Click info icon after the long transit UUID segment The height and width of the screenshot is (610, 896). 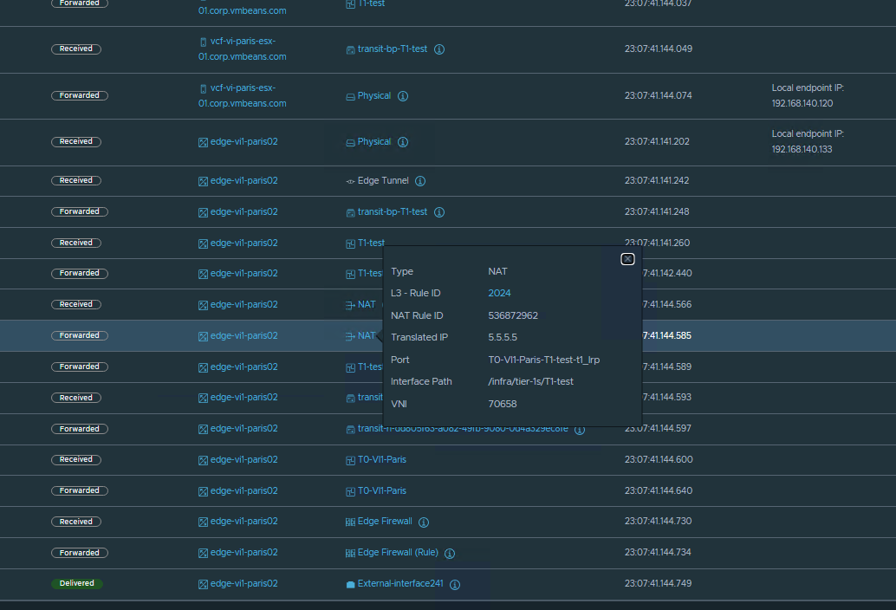click(580, 429)
